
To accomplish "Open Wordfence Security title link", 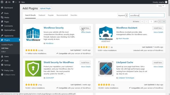I will point(54,28).
